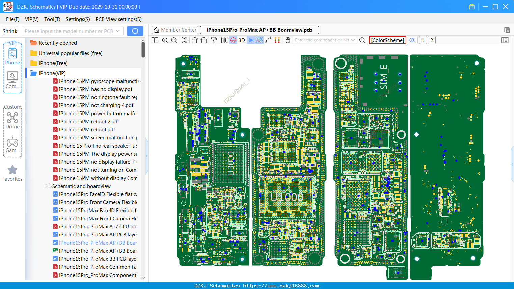Click the Shrink button
This screenshot has height=289, width=514.
pos(10,31)
